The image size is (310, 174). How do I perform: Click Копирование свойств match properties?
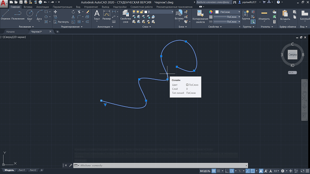[200, 16]
